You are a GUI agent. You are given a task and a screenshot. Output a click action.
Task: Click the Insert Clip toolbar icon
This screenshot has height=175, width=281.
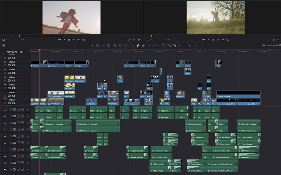tap(116, 45)
